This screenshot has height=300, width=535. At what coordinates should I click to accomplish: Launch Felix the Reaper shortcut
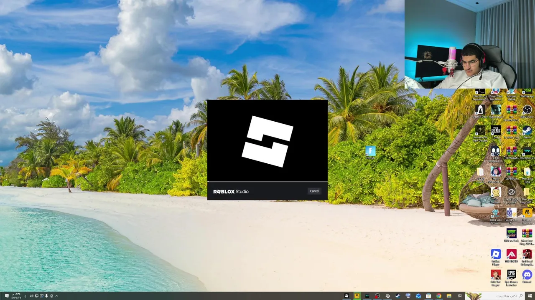click(496, 278)
